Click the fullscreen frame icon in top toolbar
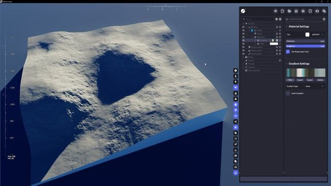 coord(310,11)
